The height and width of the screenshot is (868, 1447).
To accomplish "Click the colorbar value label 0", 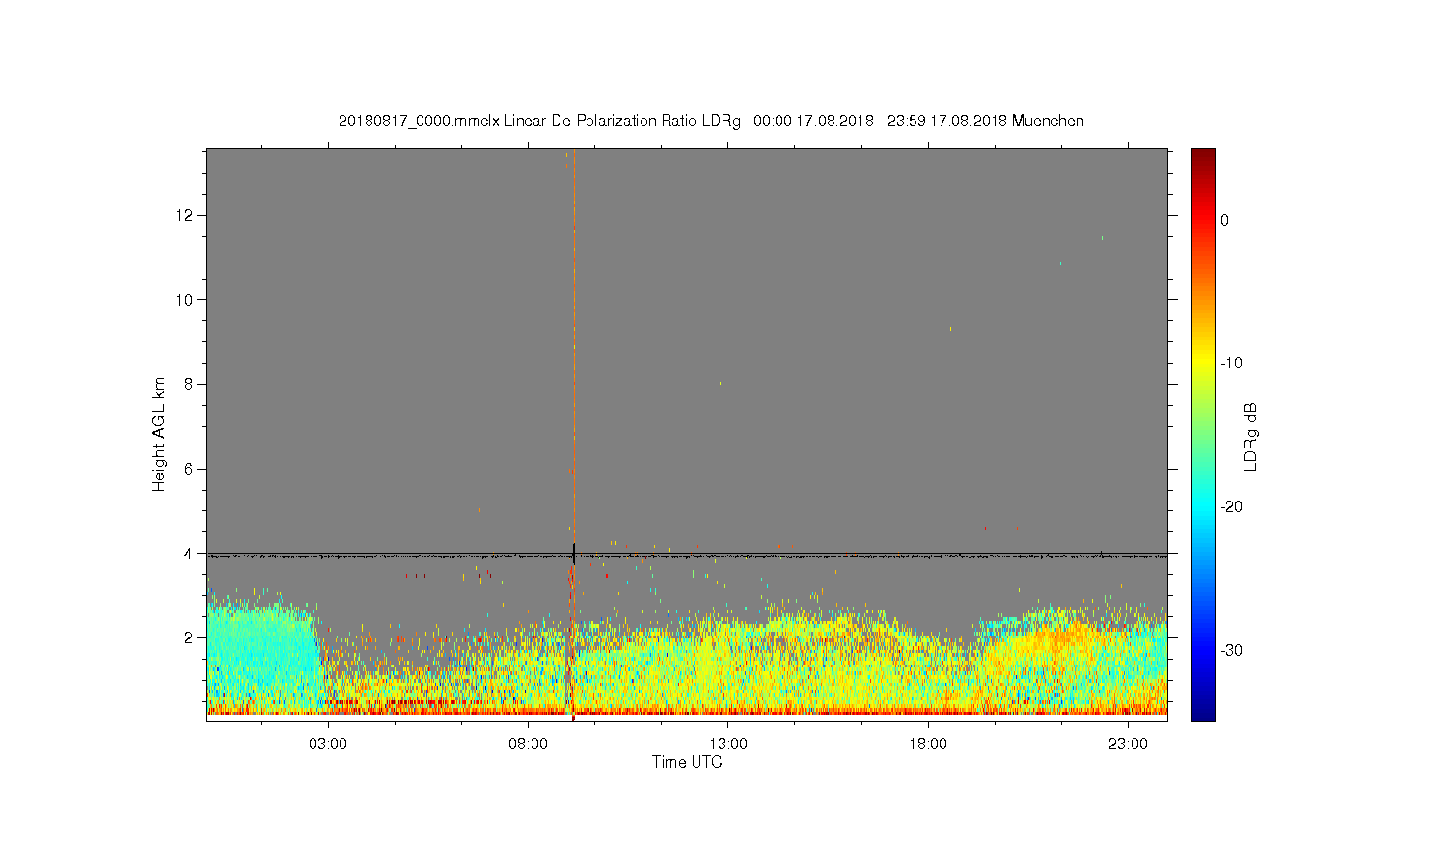I will (x=1225, y=220).
